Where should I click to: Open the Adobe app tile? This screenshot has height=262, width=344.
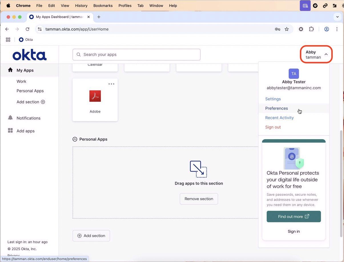pos(95,100)
